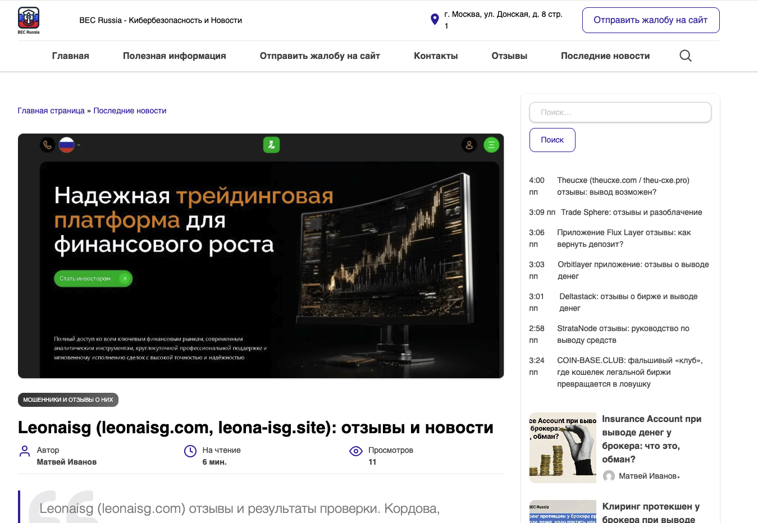The image size is (758, 523).
Task: Open the Главная menu item
Action: pos(71,56)
